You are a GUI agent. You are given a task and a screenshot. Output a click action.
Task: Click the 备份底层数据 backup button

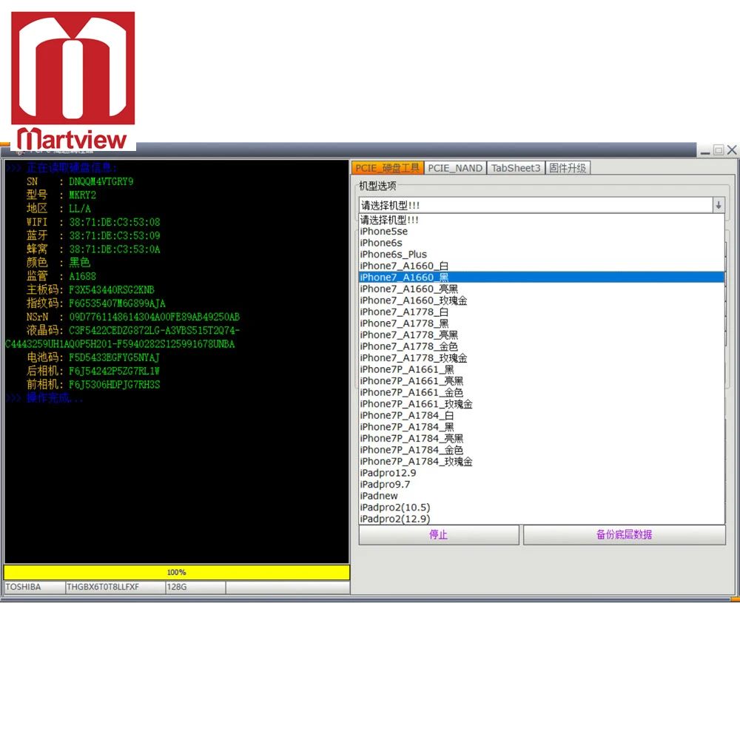[624, 535]
